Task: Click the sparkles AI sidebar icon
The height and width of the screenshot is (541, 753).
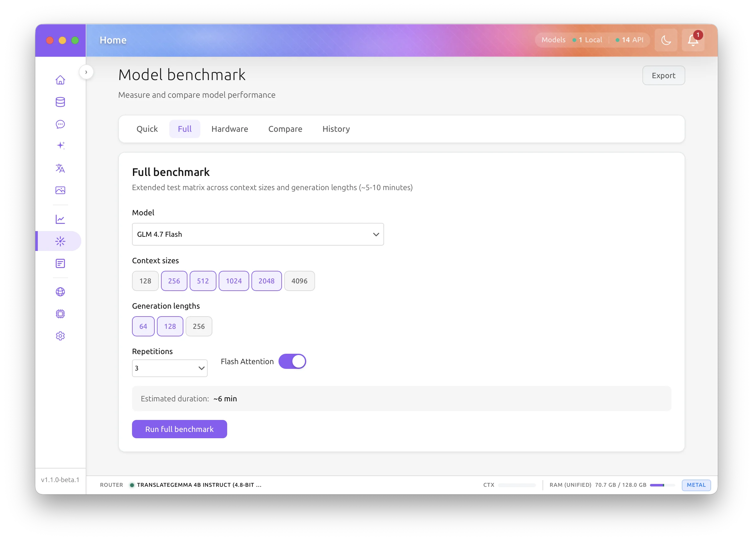Action: point(60,145)
